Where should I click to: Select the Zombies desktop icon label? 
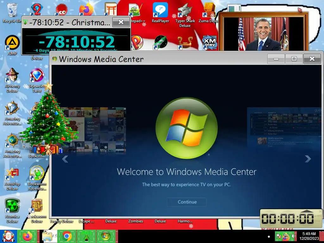135,221
